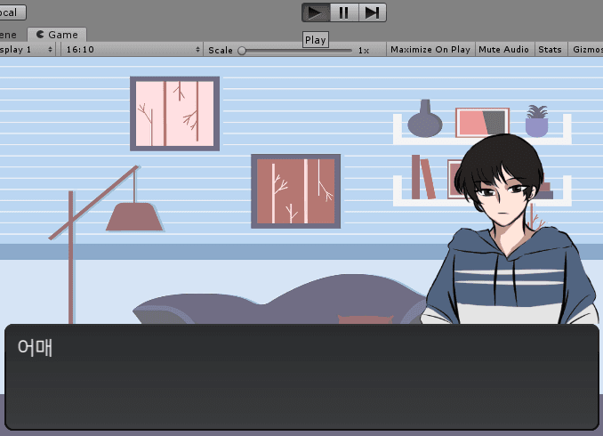This screenshot has height=436, width=603.
Task: Toggle Maximize On Play
Action: (x=430, y=50)
